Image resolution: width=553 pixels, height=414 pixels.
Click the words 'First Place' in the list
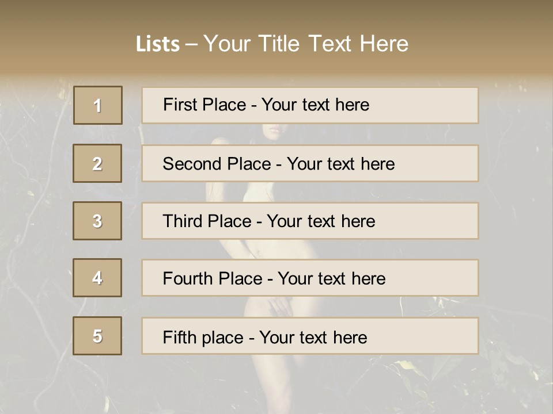(x=204, y=105)
